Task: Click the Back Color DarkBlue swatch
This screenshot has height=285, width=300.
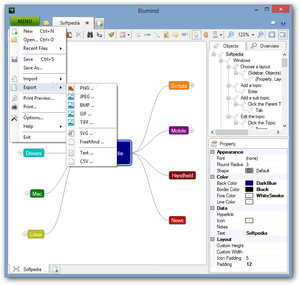Action: point(249,183)
